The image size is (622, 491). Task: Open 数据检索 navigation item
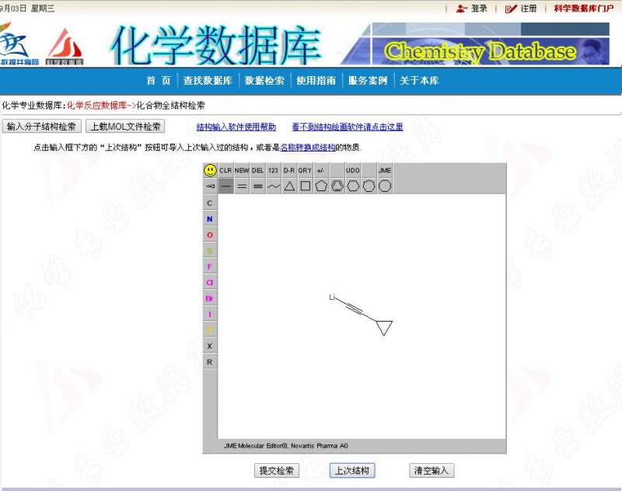[x=264, y=81]
